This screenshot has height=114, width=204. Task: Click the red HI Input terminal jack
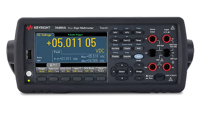coord(166,39)
